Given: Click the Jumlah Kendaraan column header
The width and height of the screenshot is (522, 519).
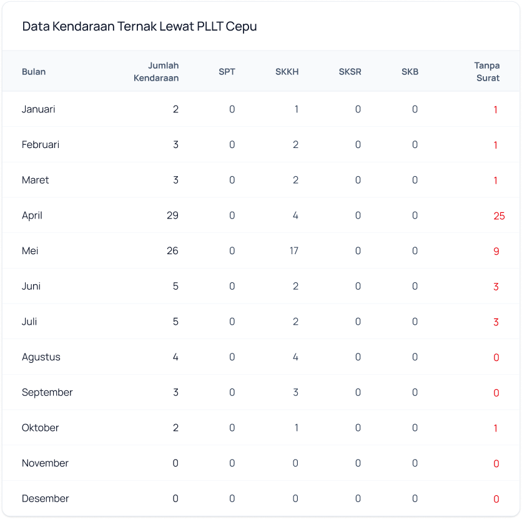Looking at the screenshot, I should [x=156, y=71].
